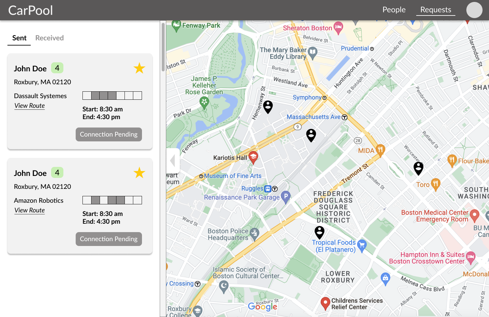The image size is (489, 317).
Task: Click the Prudential station marker
Action: 372,49
